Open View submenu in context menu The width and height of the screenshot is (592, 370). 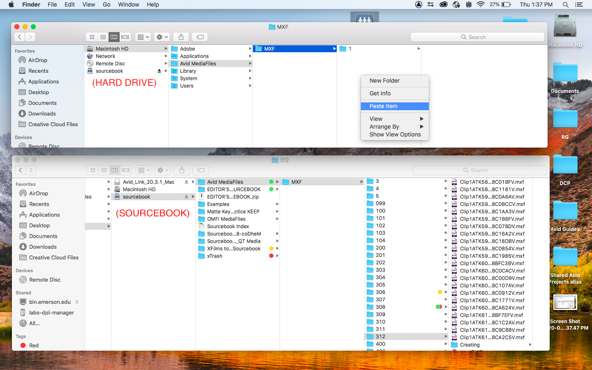395,119
